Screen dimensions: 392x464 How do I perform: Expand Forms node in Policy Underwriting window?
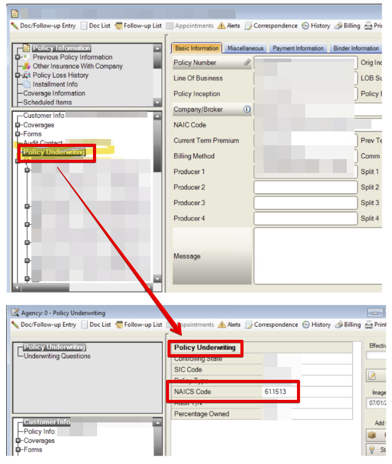(18, 450)
